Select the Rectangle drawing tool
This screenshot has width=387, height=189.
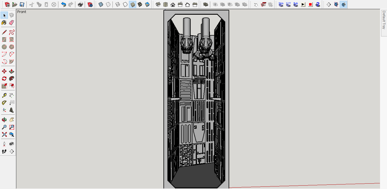coord(4,40)
